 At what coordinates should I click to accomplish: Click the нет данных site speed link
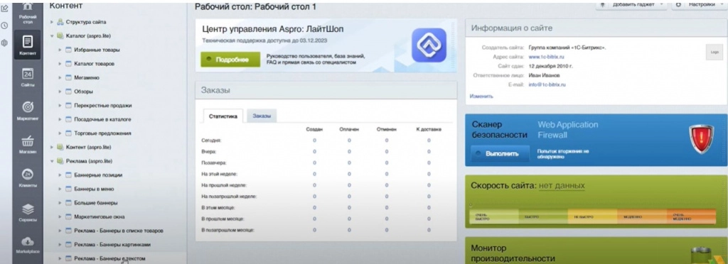562,186
